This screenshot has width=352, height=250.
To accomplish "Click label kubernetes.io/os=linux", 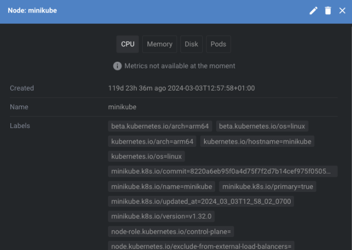I will click(146, 156).
